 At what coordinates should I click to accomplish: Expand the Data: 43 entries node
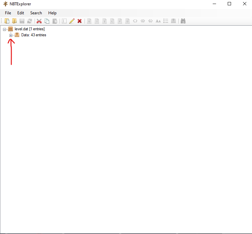pos(11,35)
